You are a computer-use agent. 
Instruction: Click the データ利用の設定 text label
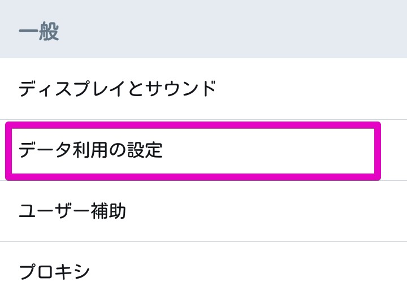[90, 150]
